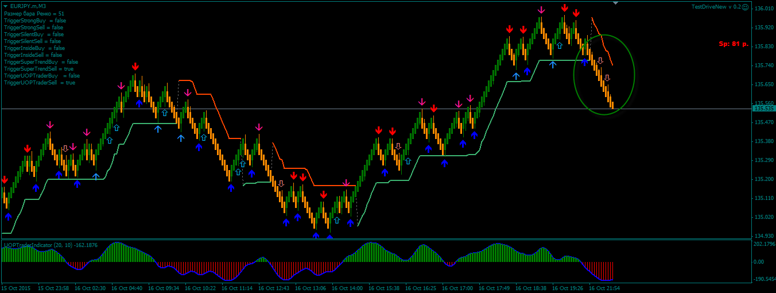This screenshot has height=293, width=776.
Task: Click the '16 Oct 12:43' time axis label
Action: click(274, 288)
